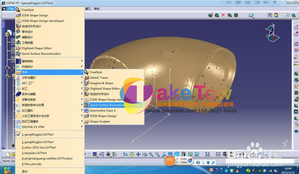Select Shape Sculptor from the submenu
The height and width of the screenshot is (174, 299).
[114, 122]
